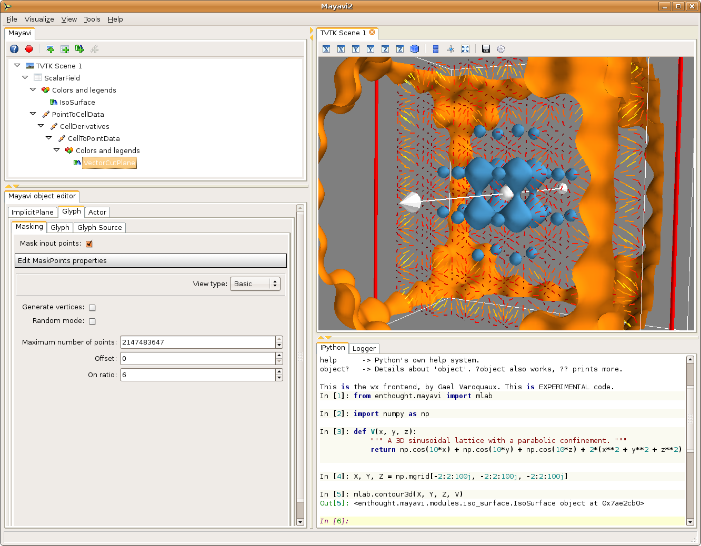This screenshot has width=701, height=546.
Task: Save the scene with floppy disk icon
Action: click(486, 49)
